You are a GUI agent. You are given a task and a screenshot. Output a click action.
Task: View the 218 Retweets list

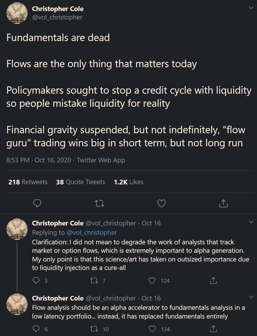coord(28,182)
